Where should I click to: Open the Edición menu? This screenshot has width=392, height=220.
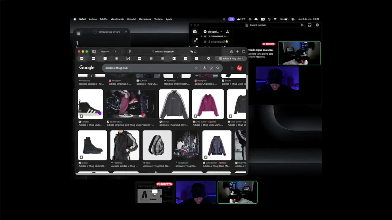click(104, 19)
